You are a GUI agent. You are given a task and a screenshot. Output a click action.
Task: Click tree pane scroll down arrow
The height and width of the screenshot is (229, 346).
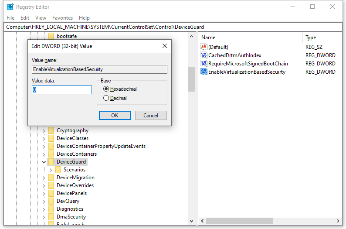[192, 221]
